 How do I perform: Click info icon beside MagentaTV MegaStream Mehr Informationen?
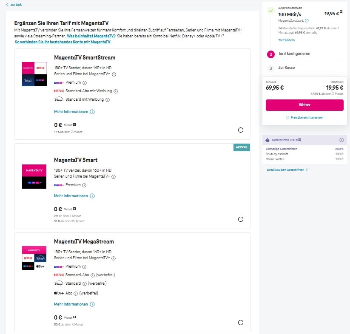(x=92, y=304)
